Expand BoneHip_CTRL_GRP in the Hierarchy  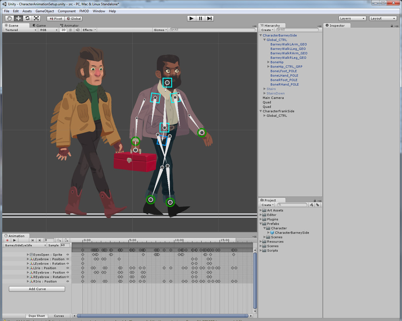click(x=269, y=66)
